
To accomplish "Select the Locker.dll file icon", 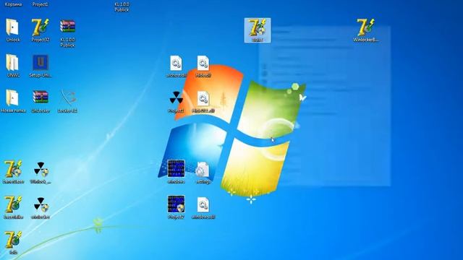I will point(67,98).
